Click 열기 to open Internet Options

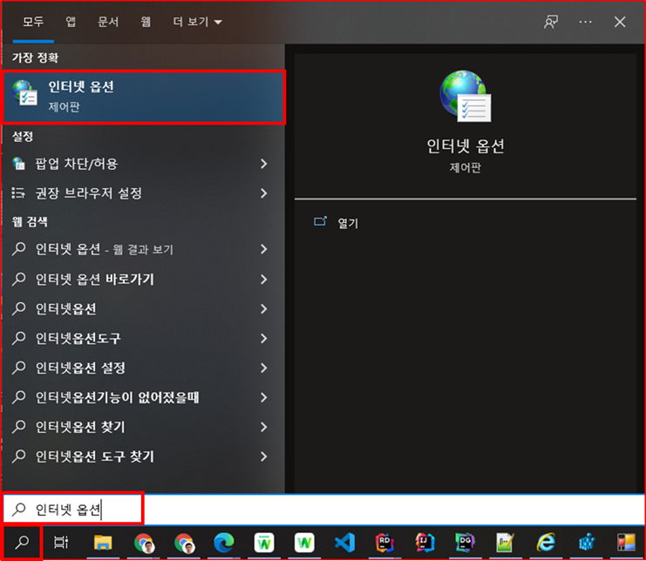click(x=348, y=223)
